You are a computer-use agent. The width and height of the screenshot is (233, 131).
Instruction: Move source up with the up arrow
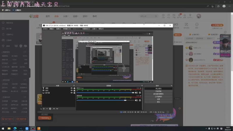click(x=54, y=109)
